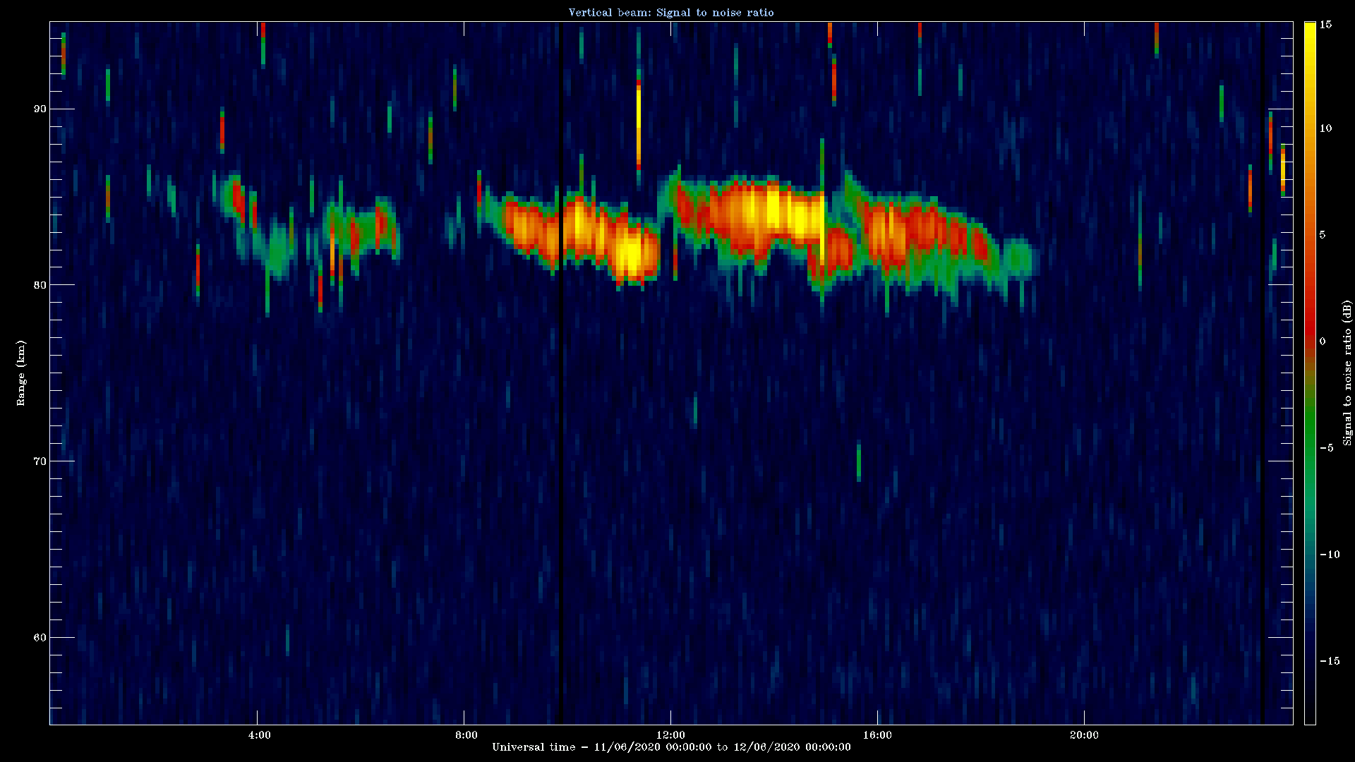Click the colorbar value 5
This screenshot has height=762, width=1355.
[x=1323, y=235]
